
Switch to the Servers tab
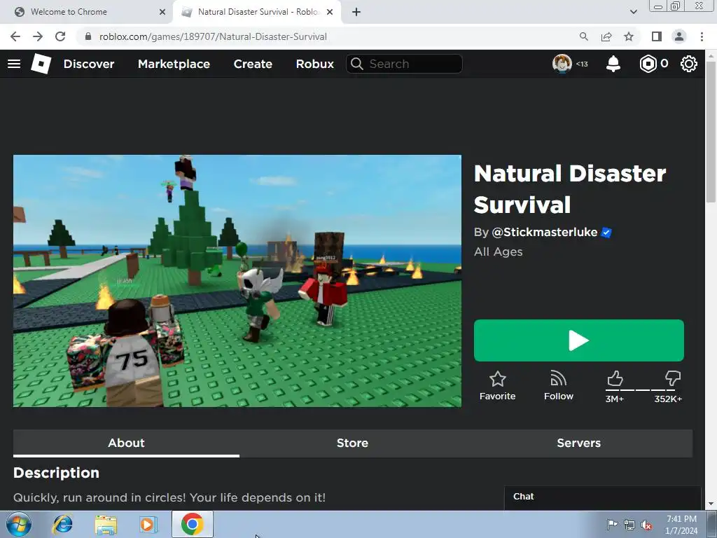(x=578, y=443)
